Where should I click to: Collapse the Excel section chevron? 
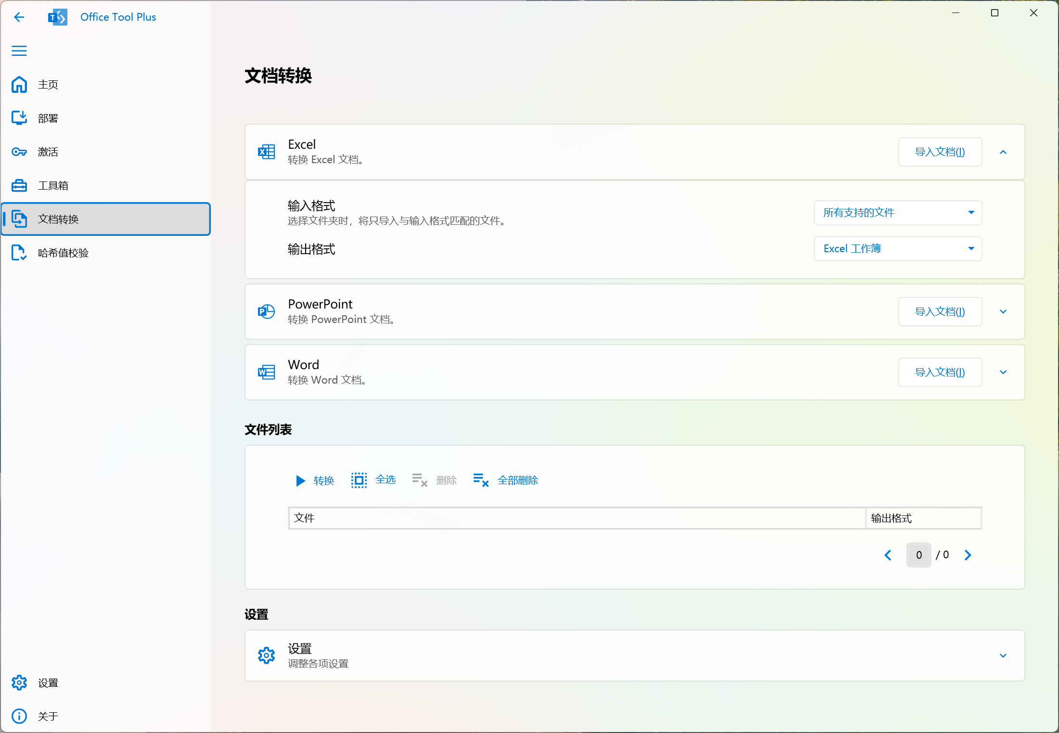[1003, 152]
